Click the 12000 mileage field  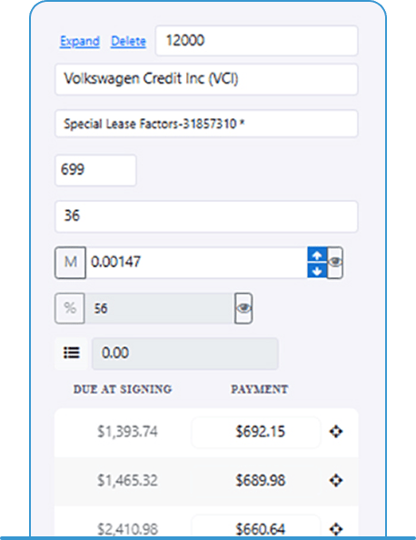tap(257, 41)
